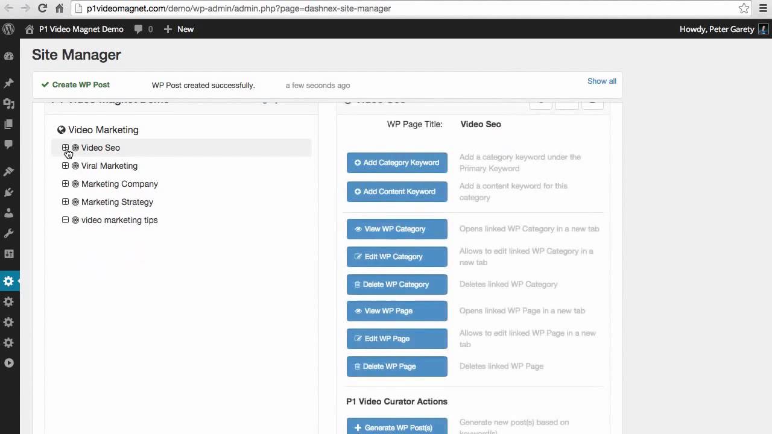The image size is (772, 434).
Task: Expand the Viral Marketing tree node
Action: (65, 166)
